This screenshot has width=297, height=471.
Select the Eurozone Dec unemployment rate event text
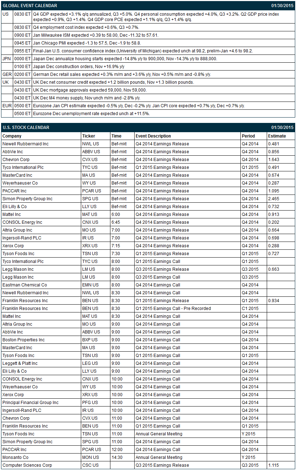click(x=91, y=114)
